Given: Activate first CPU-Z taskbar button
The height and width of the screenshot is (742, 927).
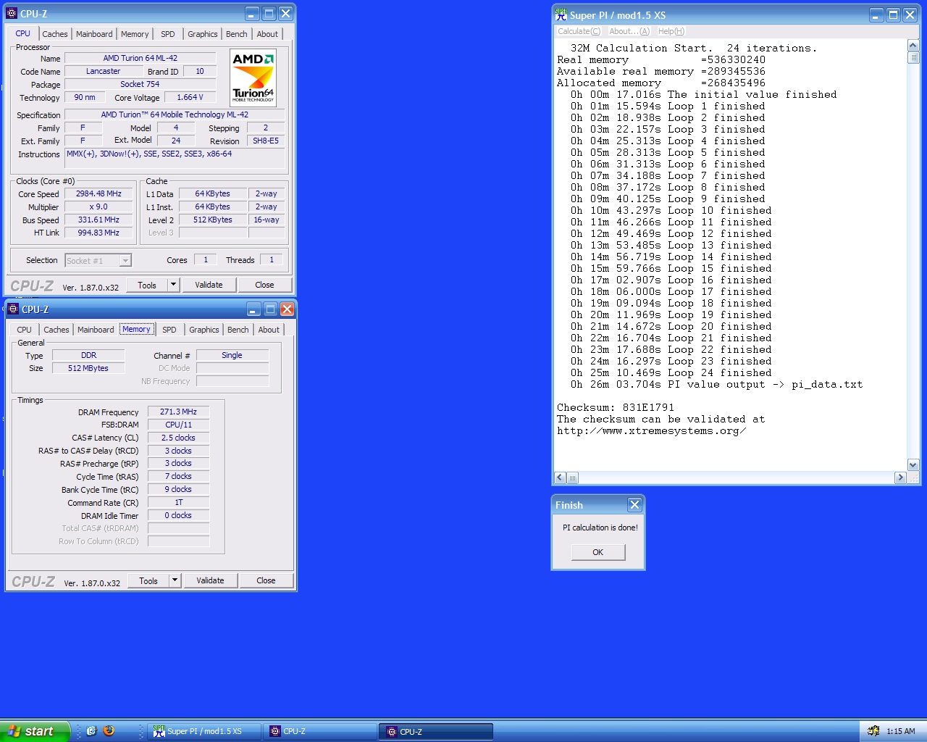Looking at the screenshot, I should point(320,732).
